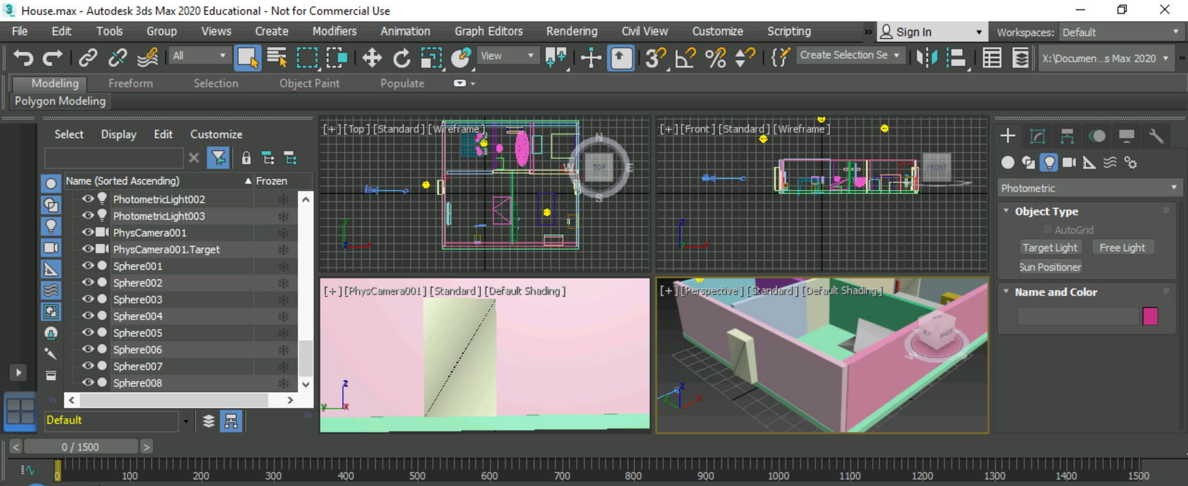
Task: Open the Utilities wrench panel
Action: (x=1156, y=136)
